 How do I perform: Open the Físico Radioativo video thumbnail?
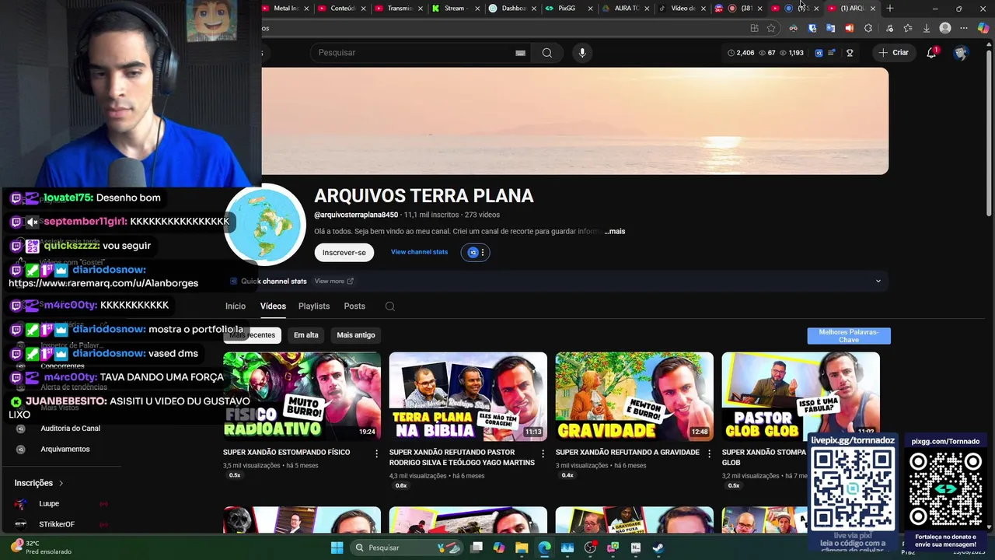302,397
